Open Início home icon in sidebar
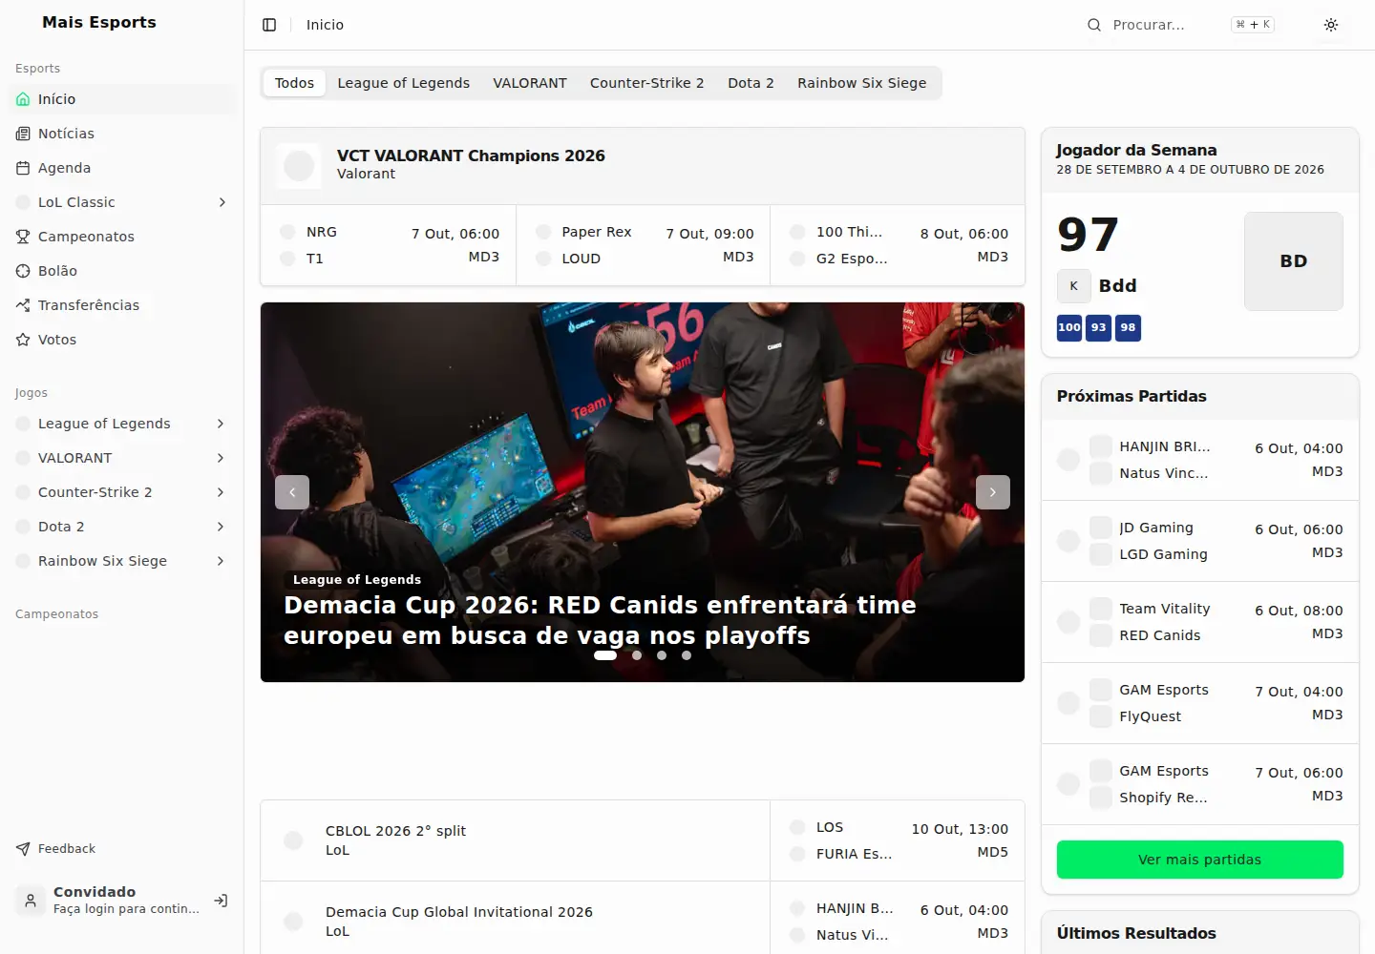This screenshot has width=1375, height=954. [23, 99]
